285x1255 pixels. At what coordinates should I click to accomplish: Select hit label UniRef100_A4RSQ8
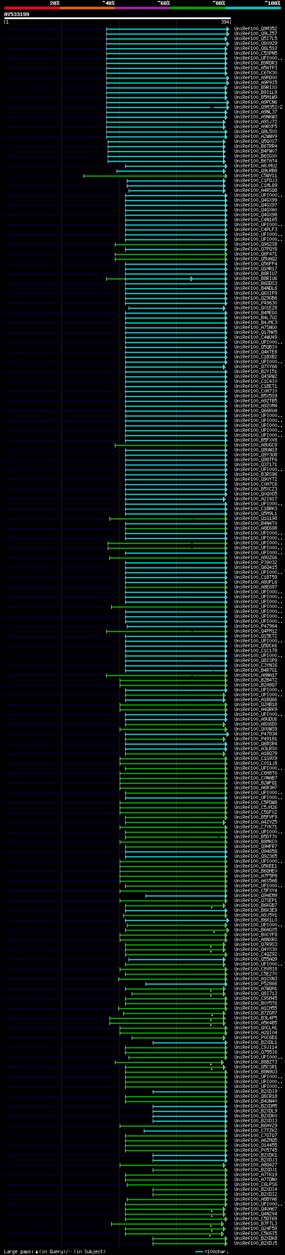point(256,191)
